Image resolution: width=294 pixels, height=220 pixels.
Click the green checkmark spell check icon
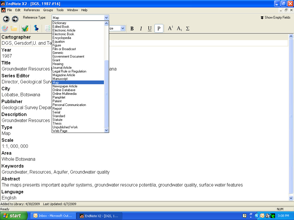[x=25, y=28]
